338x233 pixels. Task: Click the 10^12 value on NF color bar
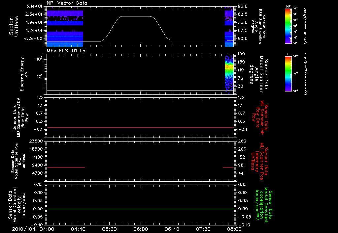pyautogui.click(x=295, y=9)
